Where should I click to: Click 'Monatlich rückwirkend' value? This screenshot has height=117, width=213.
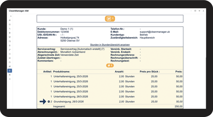point(73,52)
